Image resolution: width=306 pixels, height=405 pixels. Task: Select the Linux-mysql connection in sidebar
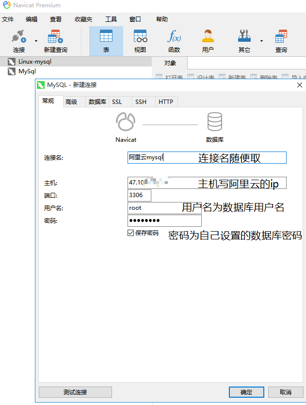[76, 62]
